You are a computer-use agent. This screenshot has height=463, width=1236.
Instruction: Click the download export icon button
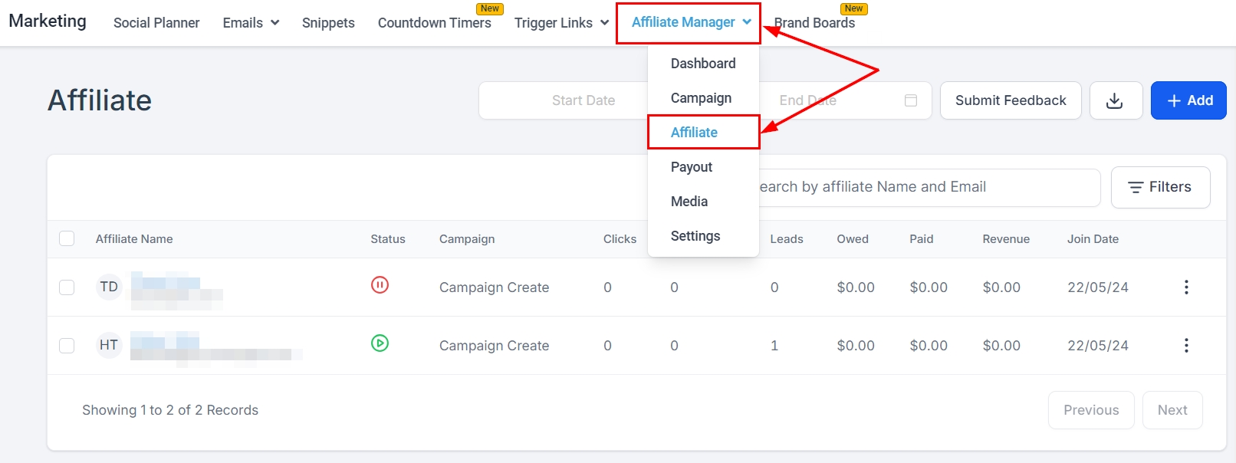point(1115,100)
